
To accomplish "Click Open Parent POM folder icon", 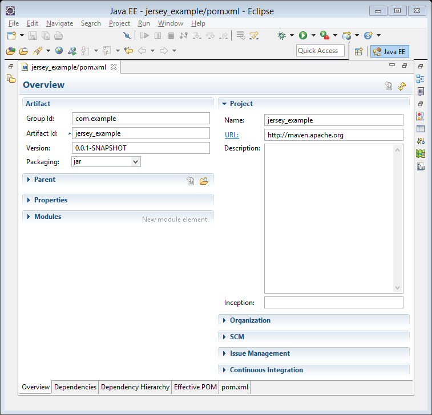I will (x=204, y=181).
